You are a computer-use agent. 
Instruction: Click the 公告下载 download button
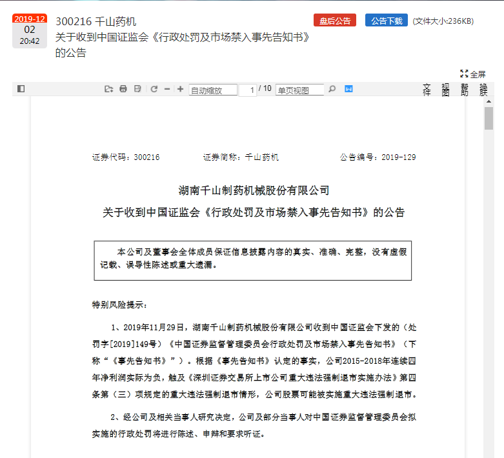(387, 21)
